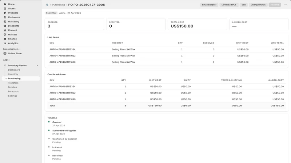Click the Customers person icon
The image size is (291, 163).
pyautogui.click(x=5, y=17)
